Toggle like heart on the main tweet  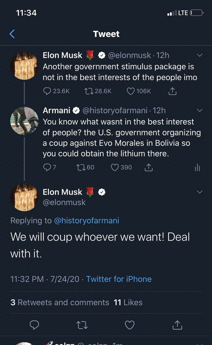[130, 325]
